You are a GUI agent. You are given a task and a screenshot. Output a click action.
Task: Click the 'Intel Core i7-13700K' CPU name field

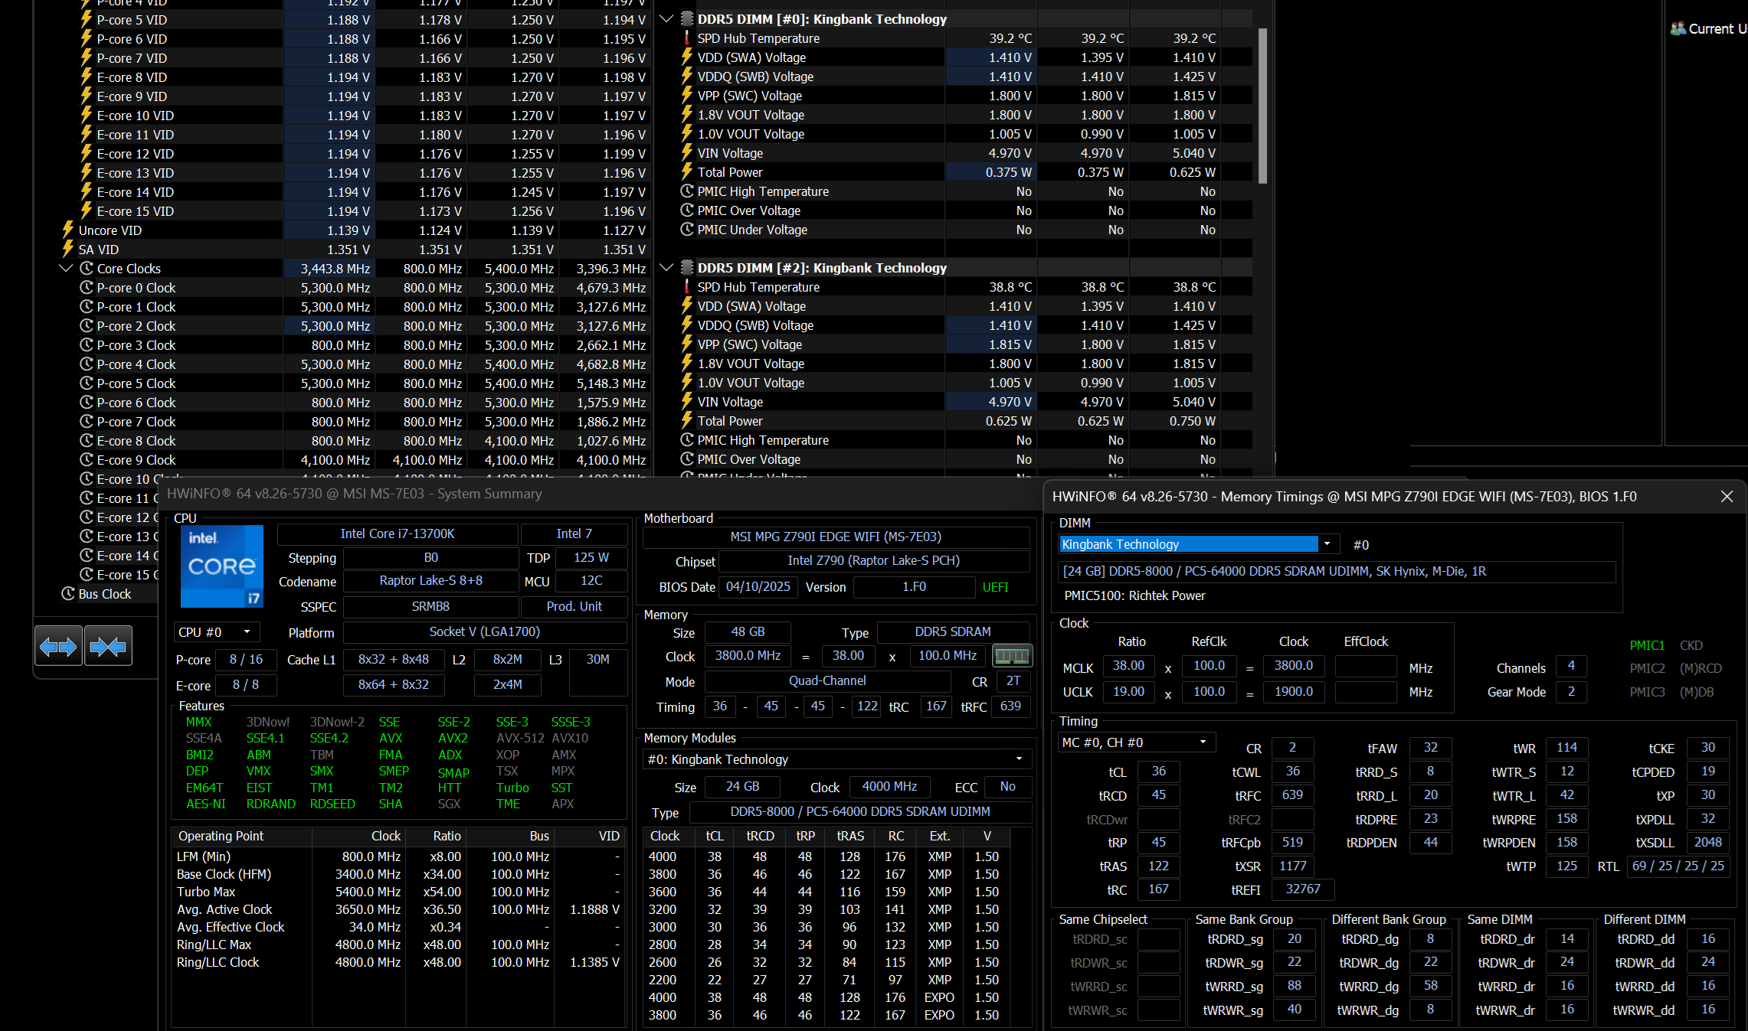pyautogui.click(x=397, y=533)
